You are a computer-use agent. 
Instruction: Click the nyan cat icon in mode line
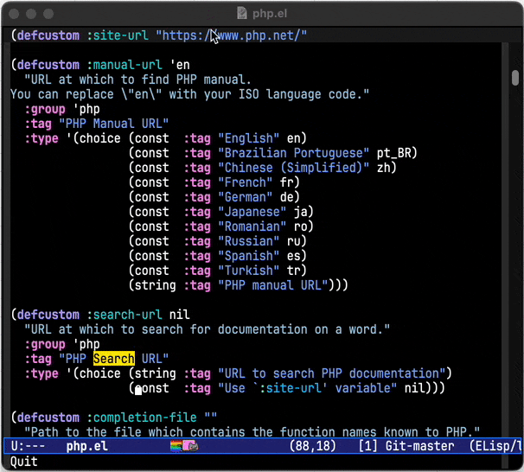(184, 445)
